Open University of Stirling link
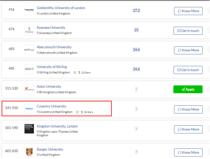 coord(52,67)
